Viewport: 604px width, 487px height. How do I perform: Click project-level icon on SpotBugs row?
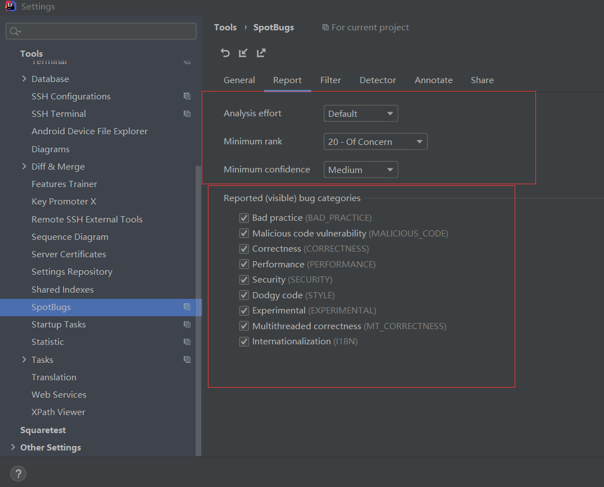(187, 307)
